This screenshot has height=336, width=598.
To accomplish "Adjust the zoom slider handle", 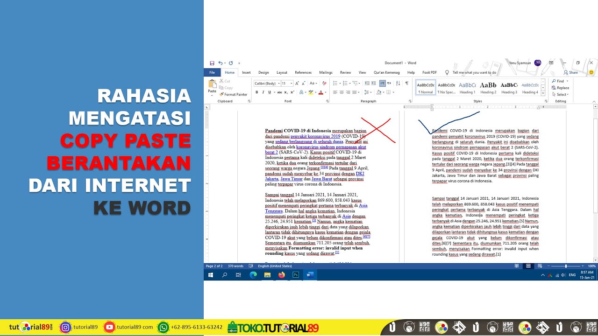I will [x=566, y=266].
